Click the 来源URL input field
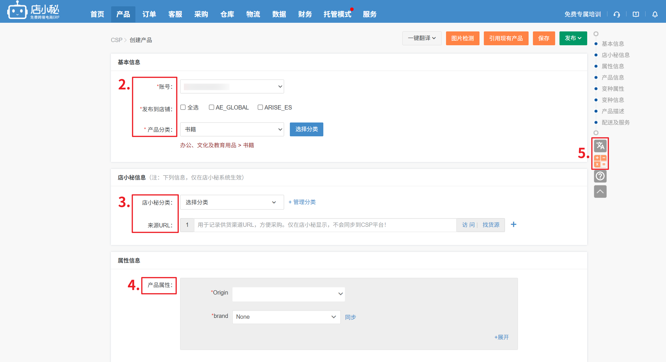This screenshot has height=362, width=666. [x=325, y=225]
